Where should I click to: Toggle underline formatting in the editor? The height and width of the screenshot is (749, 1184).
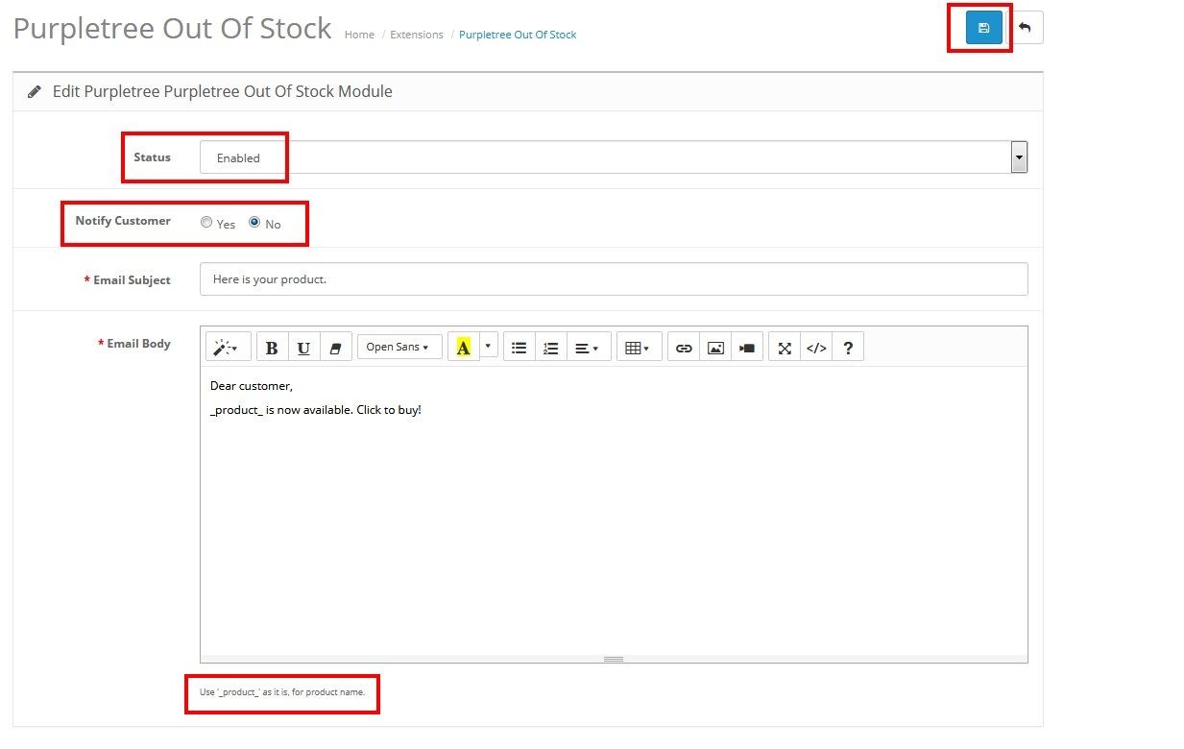303,348
